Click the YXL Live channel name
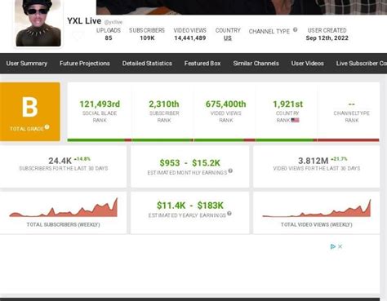 point(84,21)
